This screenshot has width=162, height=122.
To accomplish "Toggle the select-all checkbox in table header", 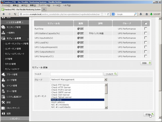I will (x=146, y=24).
